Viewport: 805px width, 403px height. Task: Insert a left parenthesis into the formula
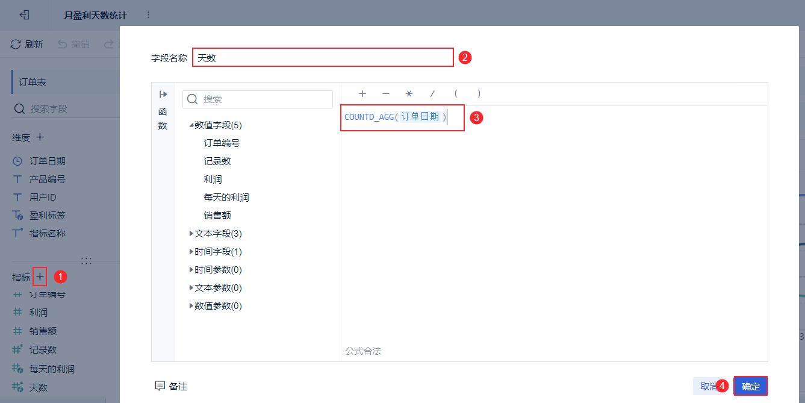coord(456,93)
